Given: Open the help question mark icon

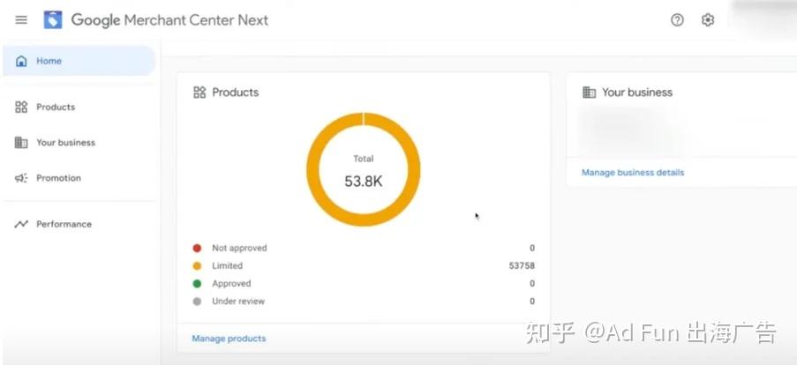Looking at the screenshot, I should [x=677, y=19].
